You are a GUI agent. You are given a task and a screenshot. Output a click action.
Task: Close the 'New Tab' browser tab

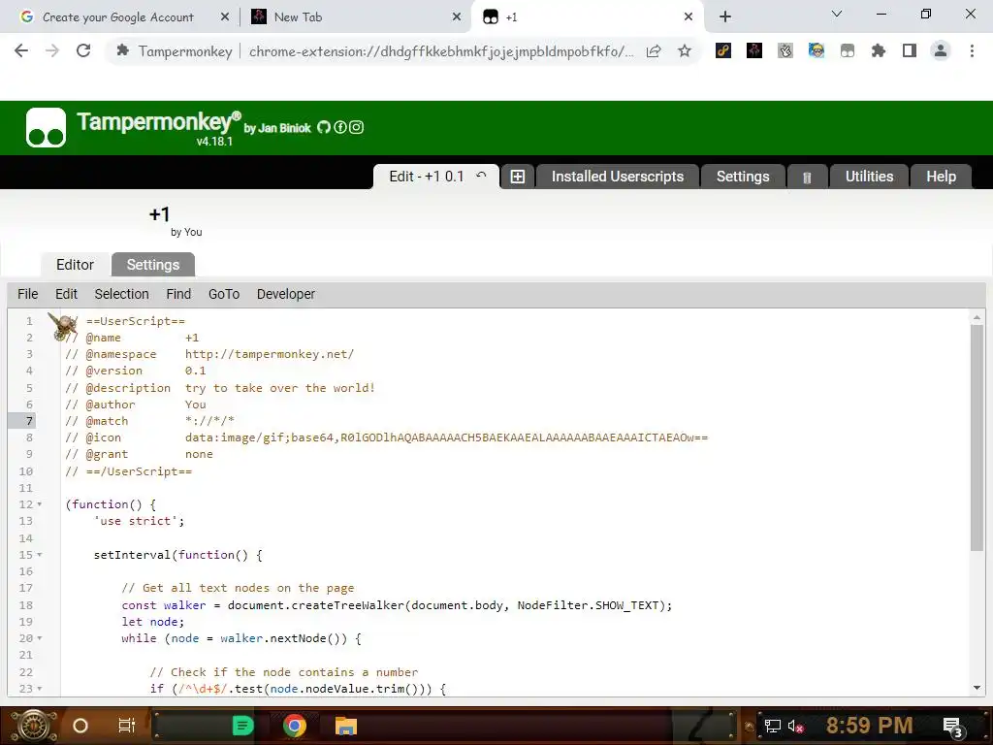[x=457, y=17]
